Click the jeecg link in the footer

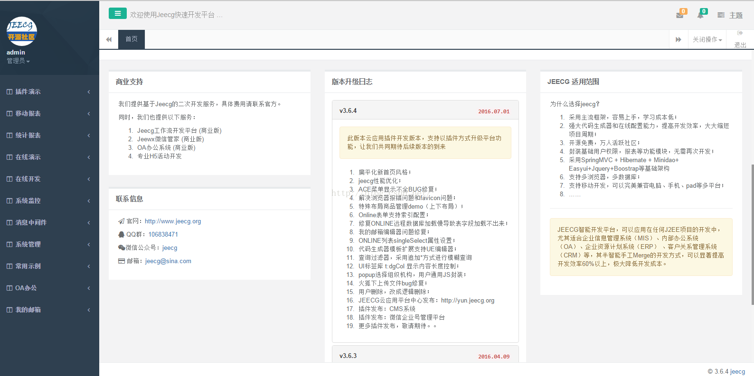(737, 371)
